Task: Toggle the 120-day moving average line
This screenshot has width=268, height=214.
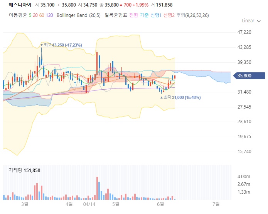Action: [49, 15]
